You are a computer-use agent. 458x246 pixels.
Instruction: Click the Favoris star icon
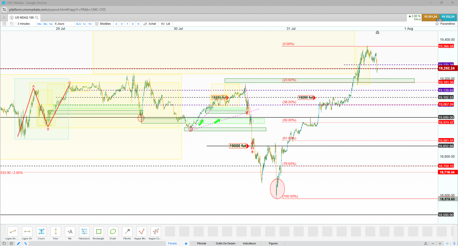click(186, 243)
